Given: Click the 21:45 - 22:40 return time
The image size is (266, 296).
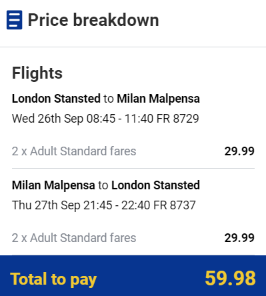Looking at the screenshot, I should click(x=117, y=205).
